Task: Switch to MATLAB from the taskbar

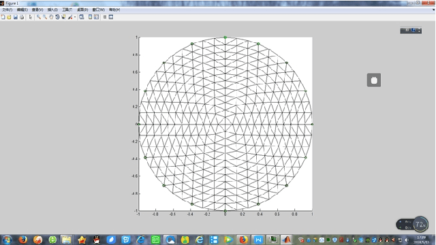Action: pos(286,240)
